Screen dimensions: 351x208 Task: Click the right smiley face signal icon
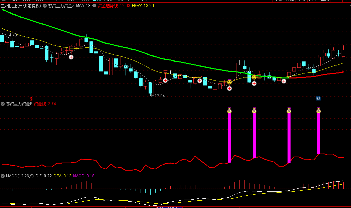tap(254, 77)
